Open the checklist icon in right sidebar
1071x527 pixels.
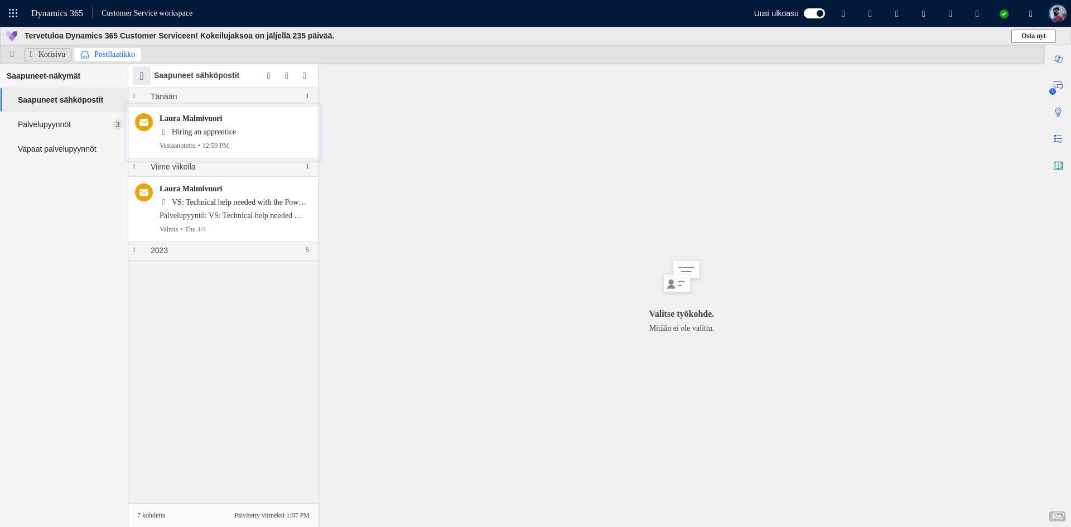coord(1058,139)
